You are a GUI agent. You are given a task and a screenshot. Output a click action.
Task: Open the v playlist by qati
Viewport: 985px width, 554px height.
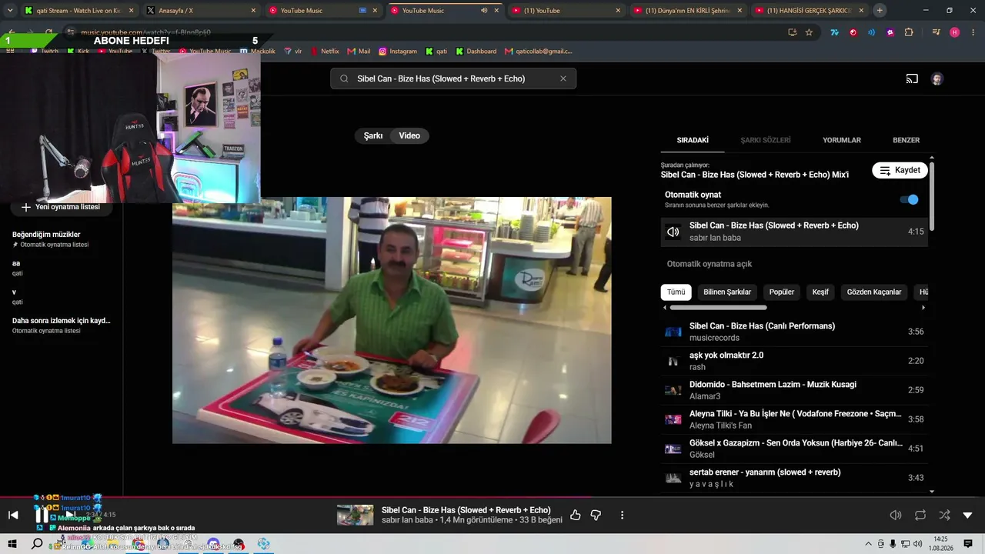62,296
